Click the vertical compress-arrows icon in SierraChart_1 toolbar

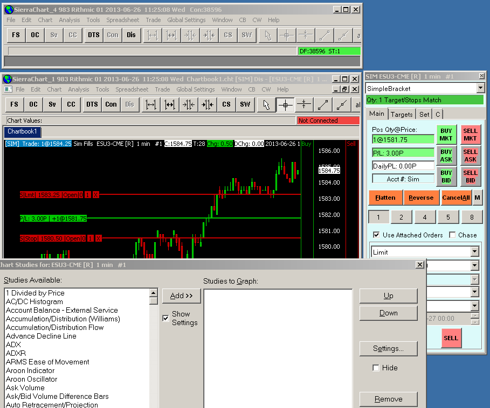303,104
